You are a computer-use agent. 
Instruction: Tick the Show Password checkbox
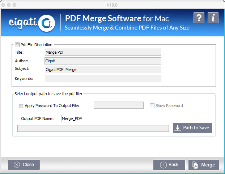[x=152, y=106]
